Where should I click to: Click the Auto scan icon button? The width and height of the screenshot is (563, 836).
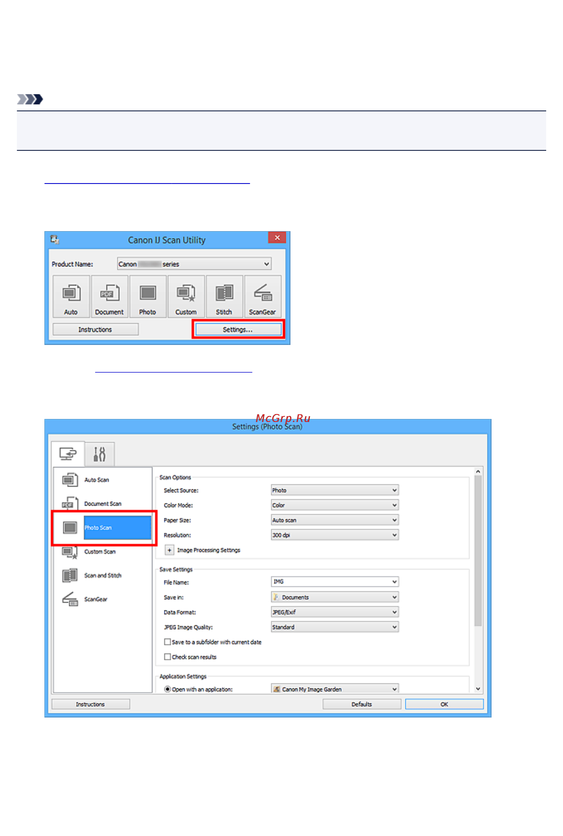(x=71, y=296)
